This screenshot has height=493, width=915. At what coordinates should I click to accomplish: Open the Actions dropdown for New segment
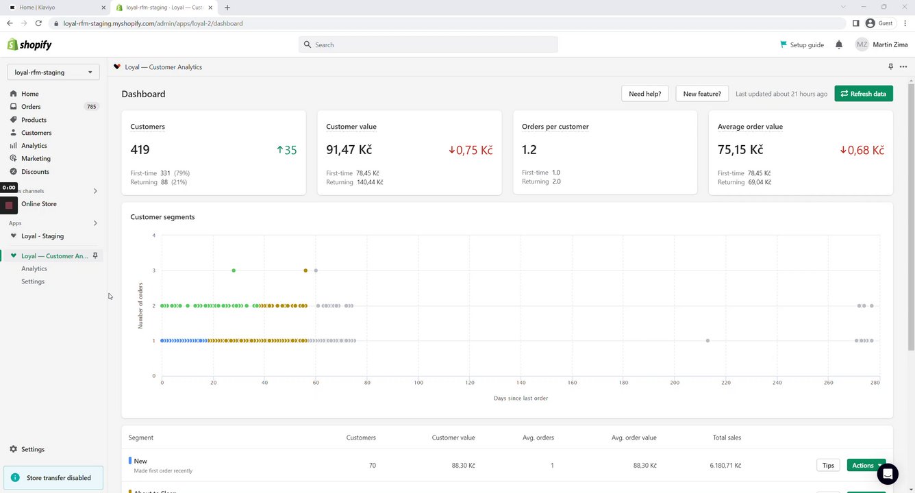point(866,466)
